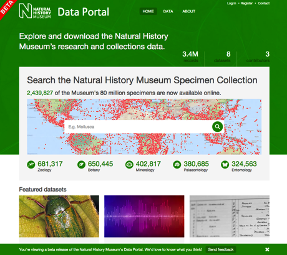The width and height of the screenshot is (287, 255).
Task: Click the 8 datasets statistic
Action: pos(222,57)
